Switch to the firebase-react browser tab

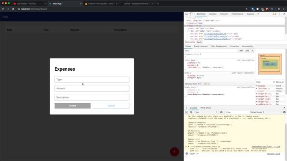click(x=101, y=4)
